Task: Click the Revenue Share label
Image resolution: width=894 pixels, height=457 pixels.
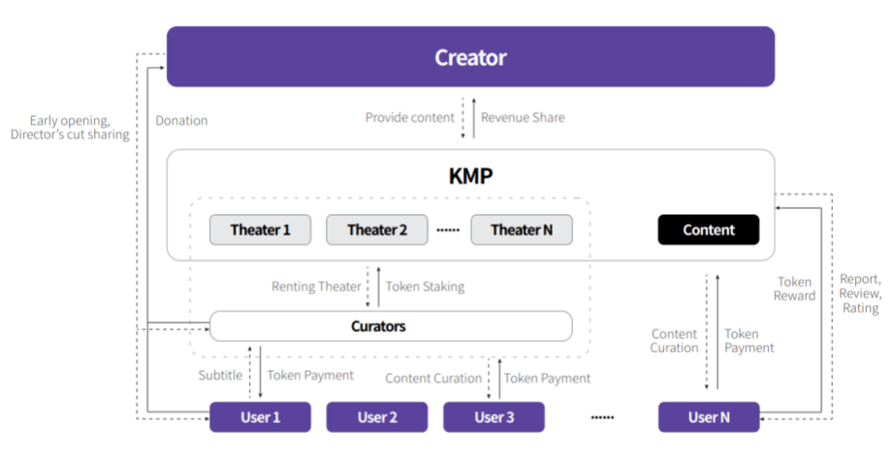Action: 523,117
